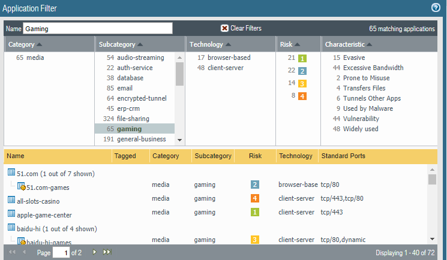Click the 51.com application group icon
Viewport: 447px width, 260px height.
[11, 173]
